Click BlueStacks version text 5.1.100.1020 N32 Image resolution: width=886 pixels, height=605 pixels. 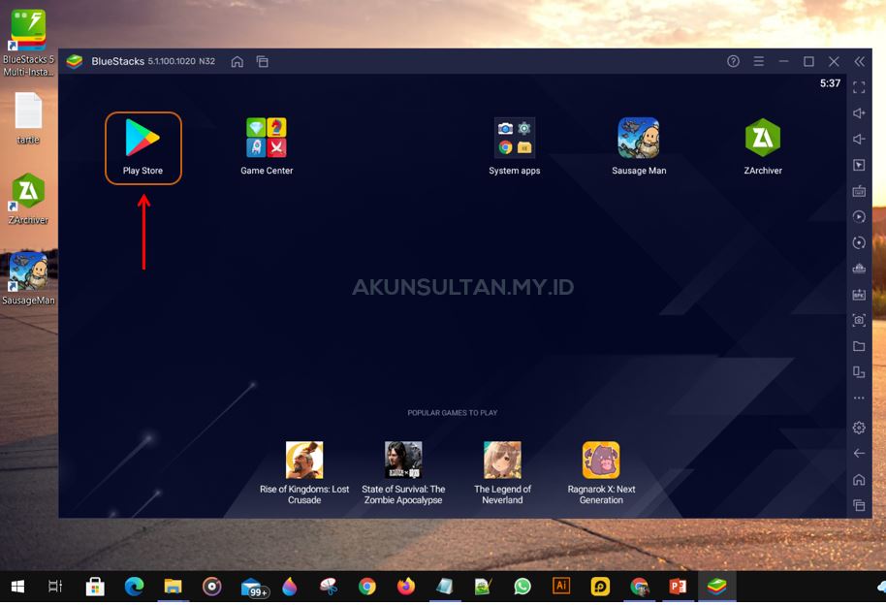tap(181, 62)
